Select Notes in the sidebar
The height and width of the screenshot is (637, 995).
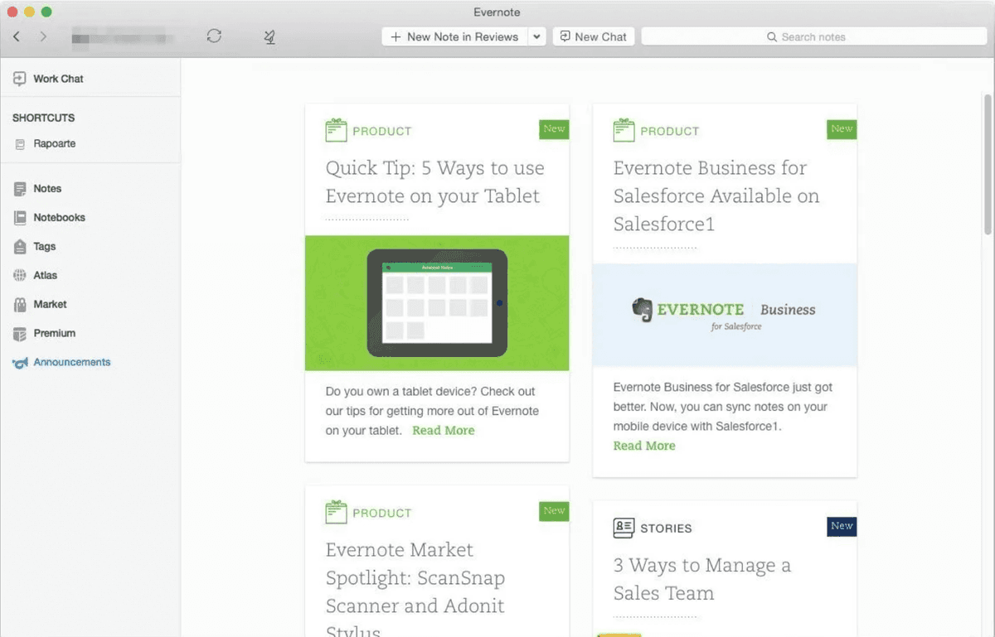coord(47,188)
